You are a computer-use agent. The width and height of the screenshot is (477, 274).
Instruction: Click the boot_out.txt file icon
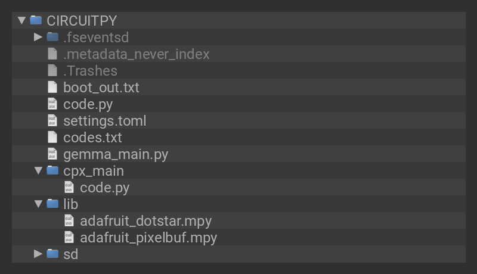(52, 87)
